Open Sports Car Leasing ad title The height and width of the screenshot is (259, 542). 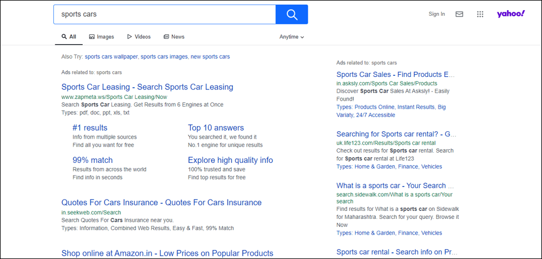pos(147,87)
